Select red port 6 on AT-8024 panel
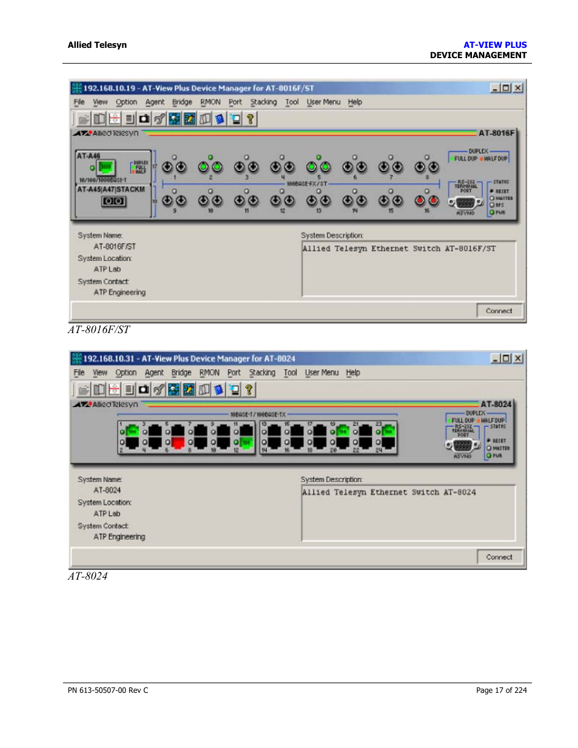 [178, 443]
